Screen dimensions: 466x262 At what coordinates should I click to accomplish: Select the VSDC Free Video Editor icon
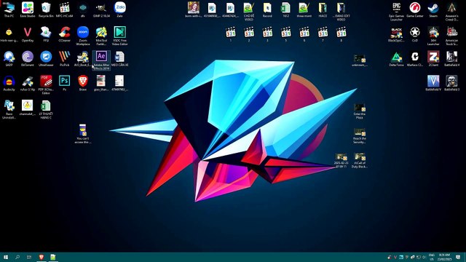[119, 36]
